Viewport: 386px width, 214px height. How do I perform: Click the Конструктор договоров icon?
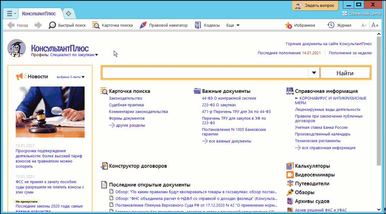point(104,166)
